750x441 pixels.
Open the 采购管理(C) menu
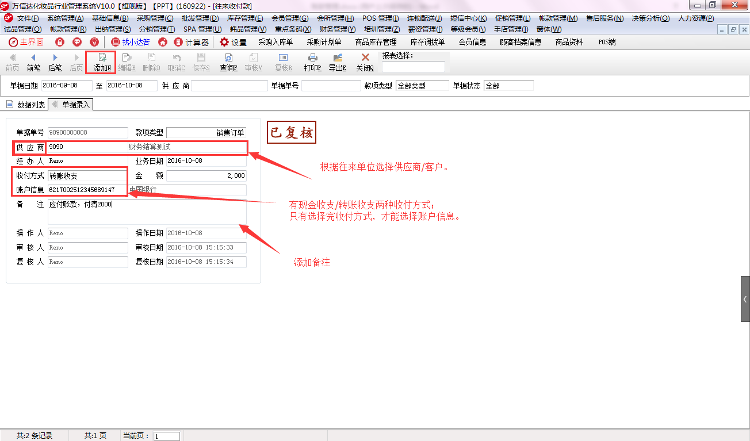click(155, 18)
